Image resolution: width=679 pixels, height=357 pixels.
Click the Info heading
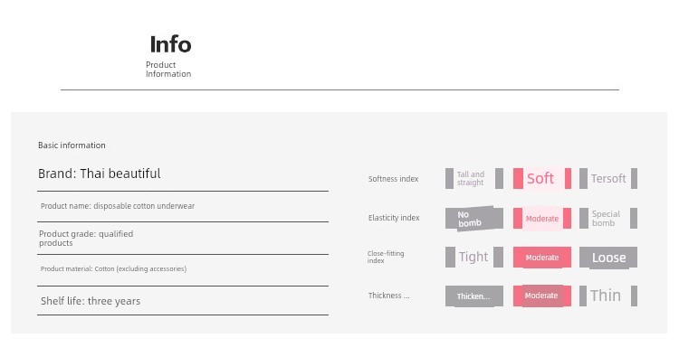pyautogui.click(x=170, y=44)
